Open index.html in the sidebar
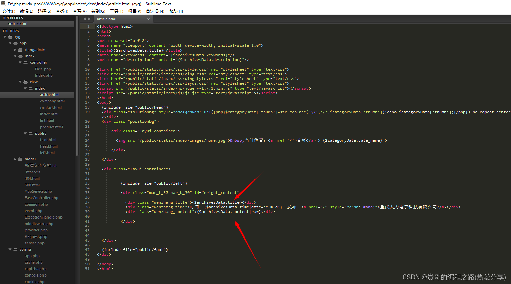This screenshot has width=511, height=284. coord(49,114)
